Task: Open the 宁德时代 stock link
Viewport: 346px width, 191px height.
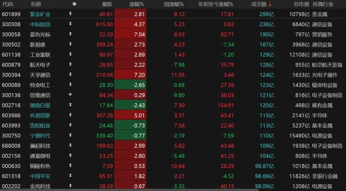Action: [40, 136]
